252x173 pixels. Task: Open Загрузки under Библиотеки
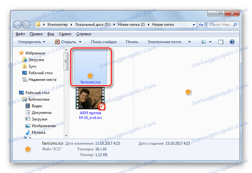pos(39,119)
